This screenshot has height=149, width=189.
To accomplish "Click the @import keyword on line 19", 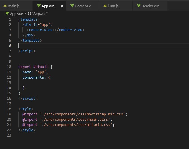I will pyautogui.click(x=30, y=114).
